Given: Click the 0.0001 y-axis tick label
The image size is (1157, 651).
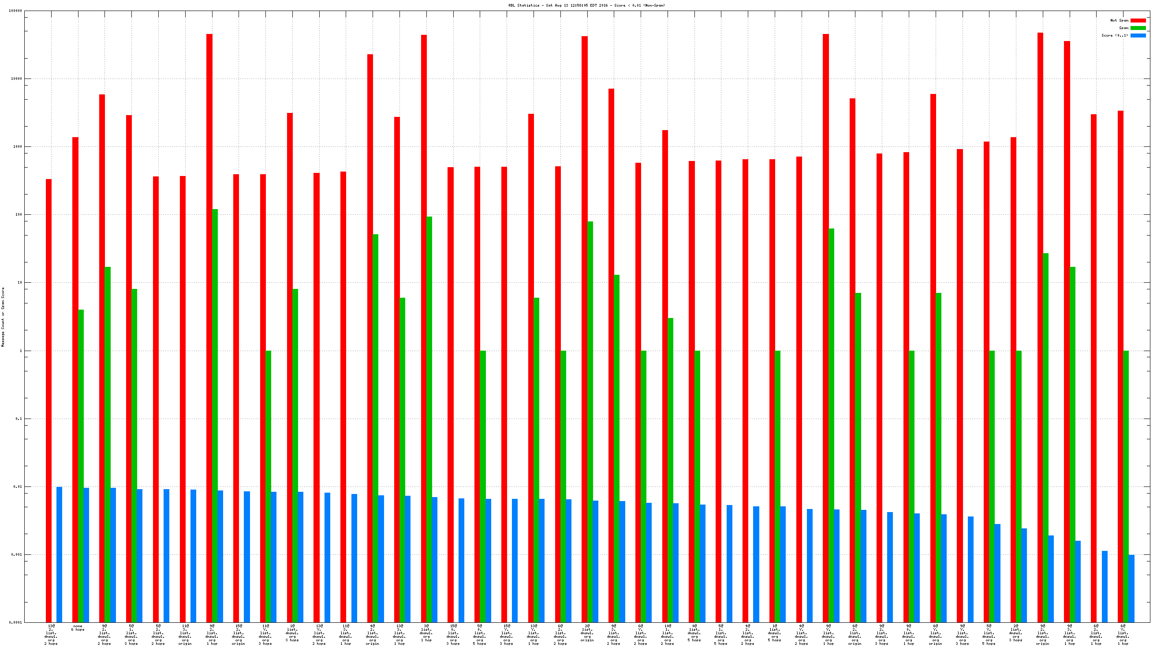Looking at the screenshot, I should pyautogui.click(x=15, y=622).
